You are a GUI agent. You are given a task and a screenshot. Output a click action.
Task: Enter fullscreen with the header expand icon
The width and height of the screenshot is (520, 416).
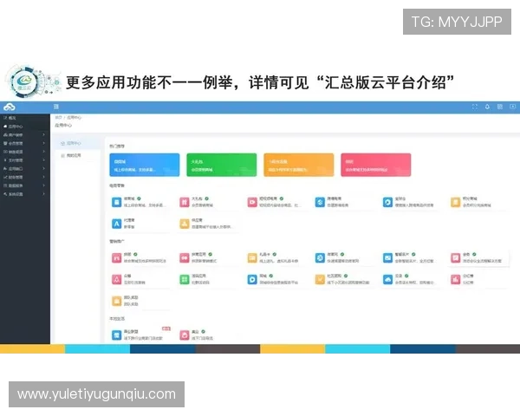(x=475, y=107)
